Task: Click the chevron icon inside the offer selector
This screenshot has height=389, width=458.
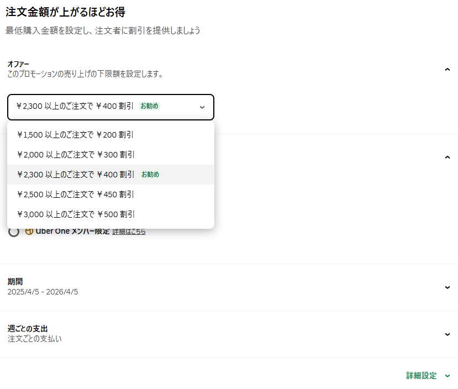Action: [201, 107]
